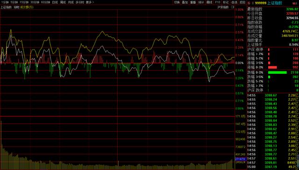The image size is (299, 170).
Task: Open the 统计 statistics tool
Action: 201,2
